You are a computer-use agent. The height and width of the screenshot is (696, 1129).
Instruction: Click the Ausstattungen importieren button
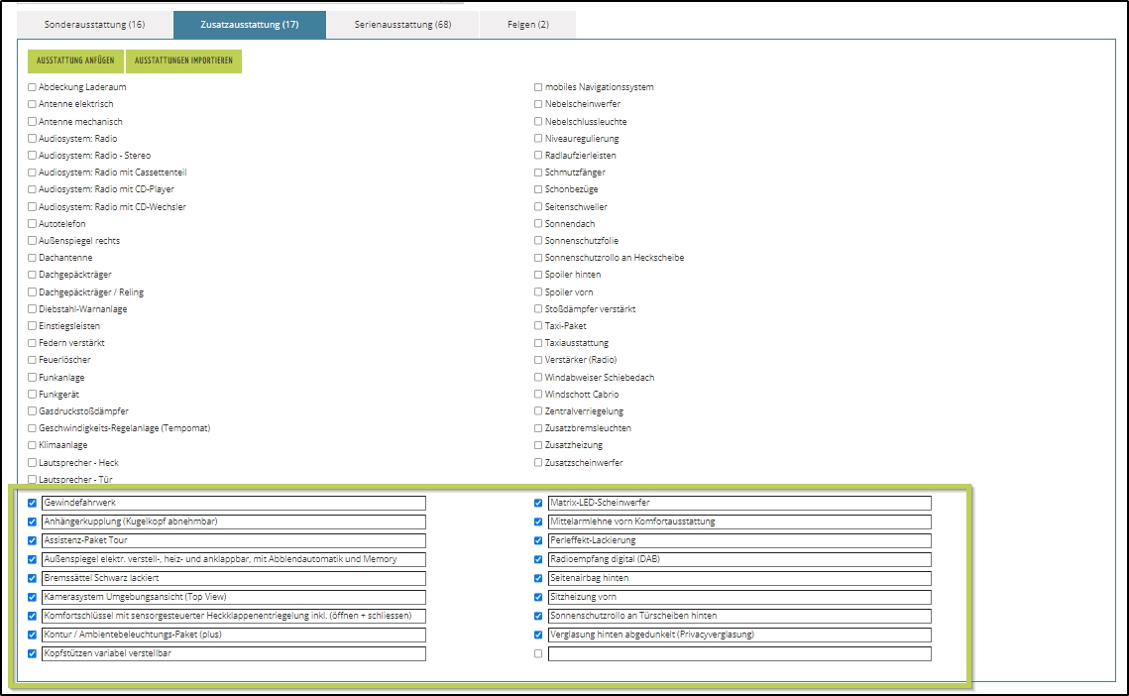coord(183,61)
